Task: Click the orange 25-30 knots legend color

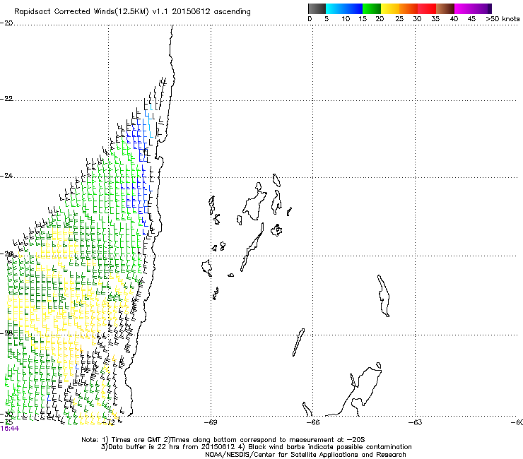Action: 409,8
